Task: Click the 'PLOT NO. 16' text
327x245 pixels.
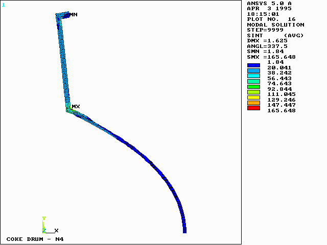Action: click(x=271, y=19)
